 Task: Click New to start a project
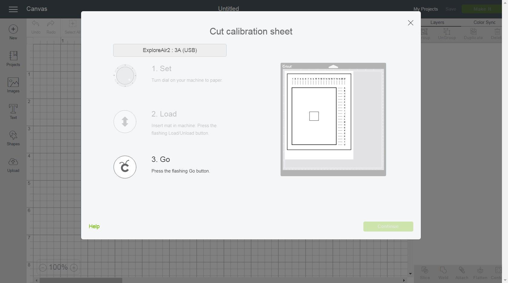[13, 31]
